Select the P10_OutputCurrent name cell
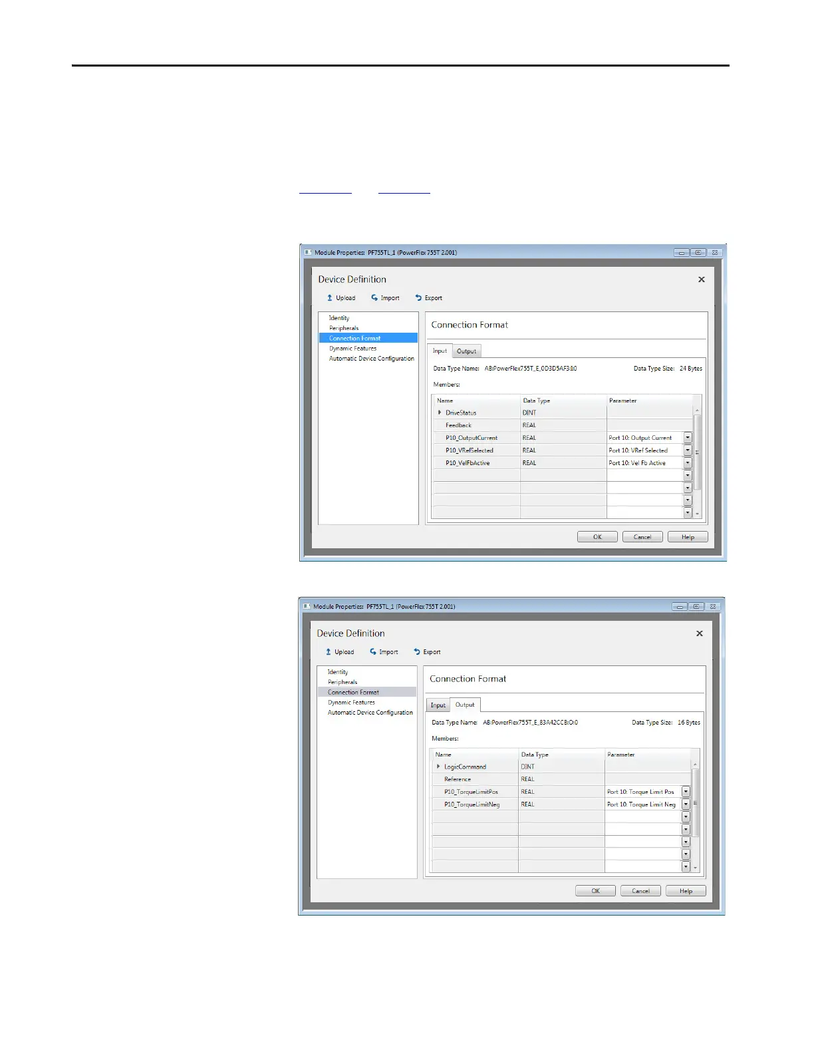The image size is (814, 1054). point(477,438)
